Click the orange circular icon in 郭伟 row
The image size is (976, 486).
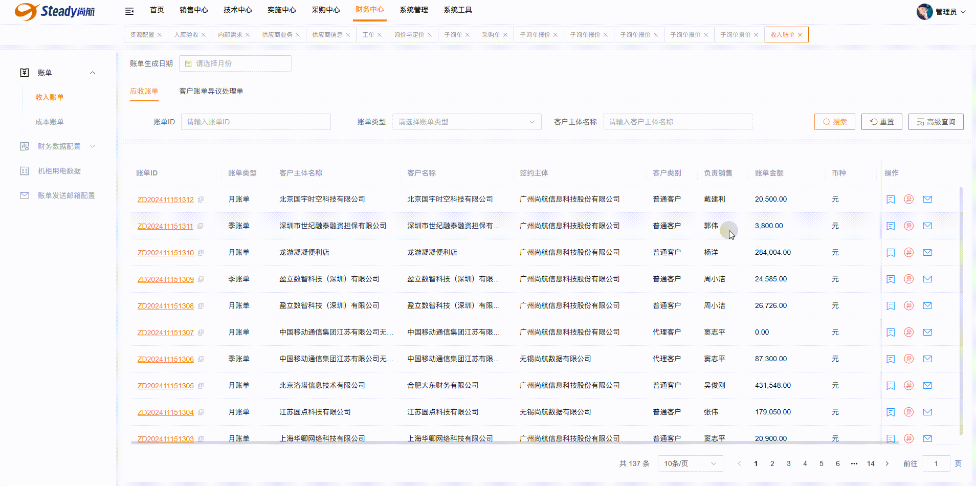[909, 226]
